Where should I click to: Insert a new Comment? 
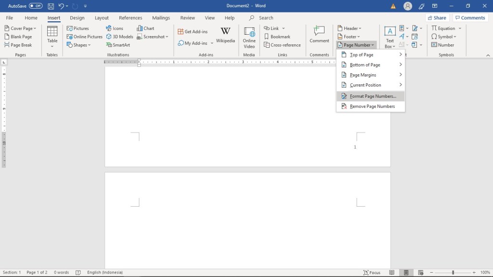click(319, 35)
